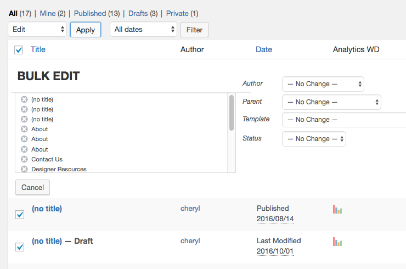Uncheck the (no title) Draft page checkbox
The image size is (406, 269).
click(x=20, y=247)
